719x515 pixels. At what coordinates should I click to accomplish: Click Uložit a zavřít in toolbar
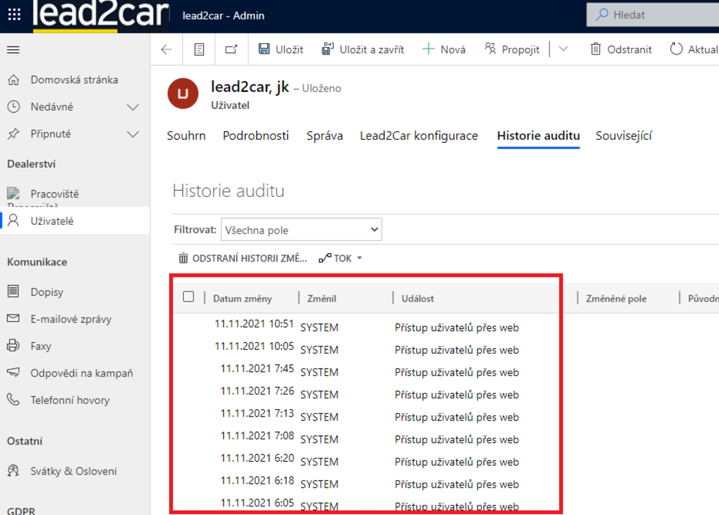pos(363,49)
